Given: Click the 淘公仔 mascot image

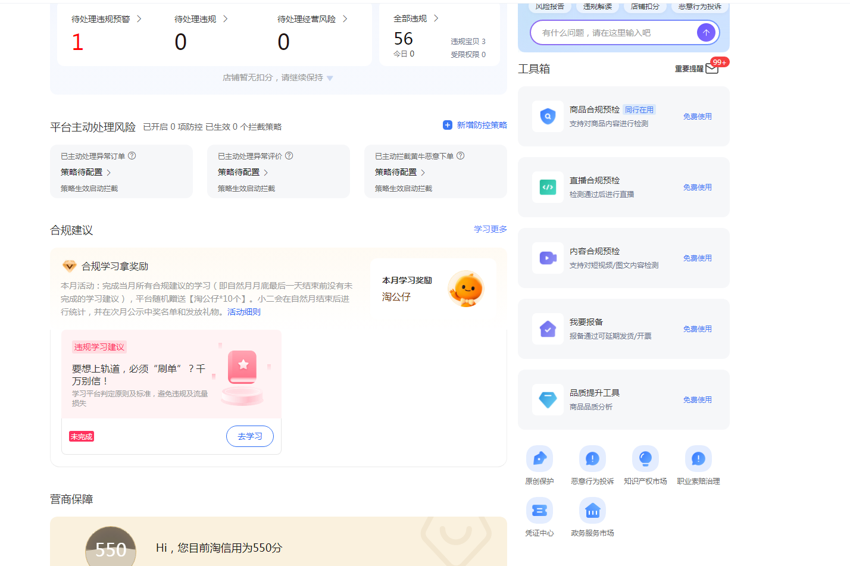Looking at the screenshot, I should tap(466, 289).
